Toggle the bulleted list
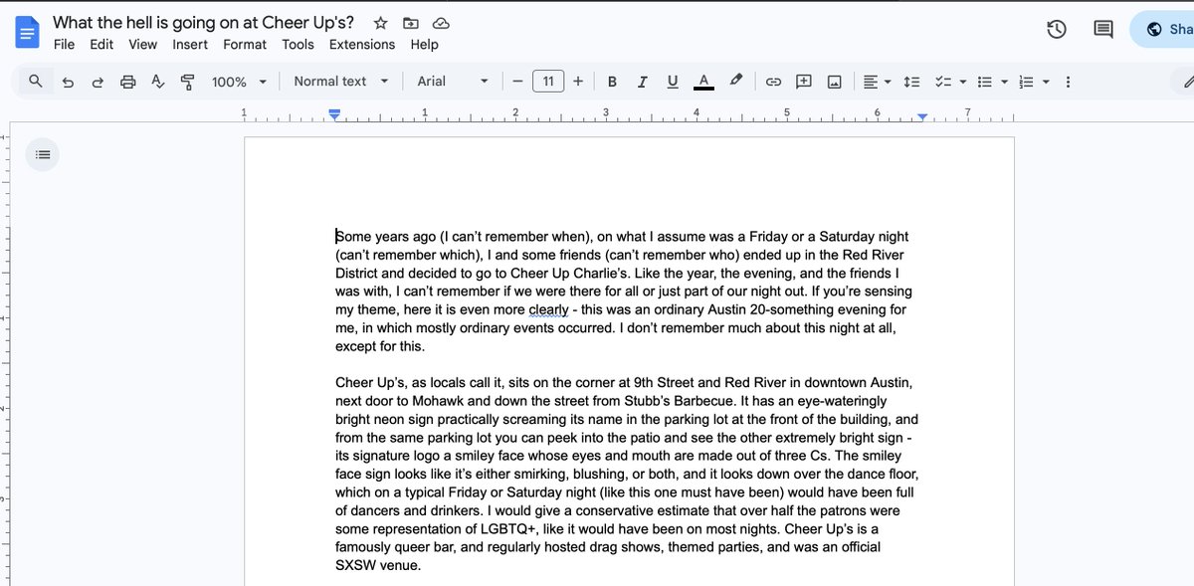Screen dimensions: 1194x586 (x=985, y=82)
